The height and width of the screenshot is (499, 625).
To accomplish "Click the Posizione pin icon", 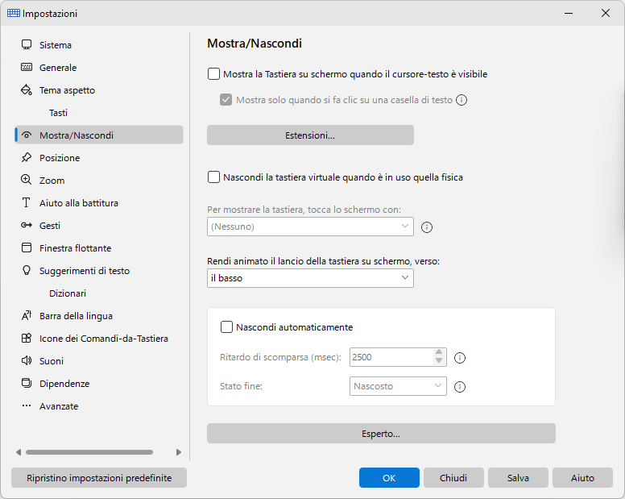I will pyautogui.click(x=27, y=157).
